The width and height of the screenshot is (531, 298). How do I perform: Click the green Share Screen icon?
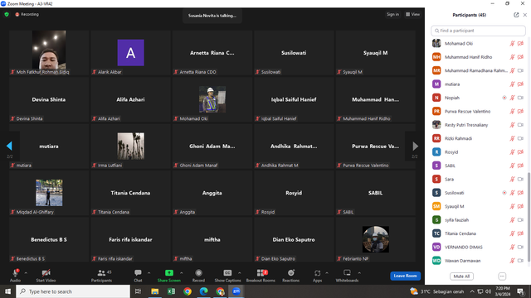(x=169, y=272)
